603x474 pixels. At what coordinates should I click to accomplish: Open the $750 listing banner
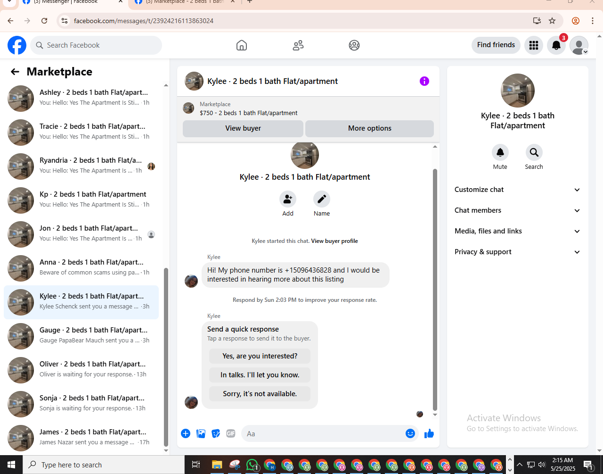click(308, 108)
